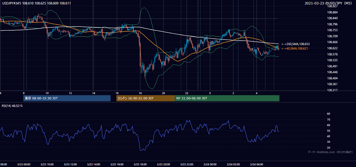Image resolution: width=356 pixels, height=167 pixels.
Task: Click the RSI 60 level label
Action: tap(328, 125)
